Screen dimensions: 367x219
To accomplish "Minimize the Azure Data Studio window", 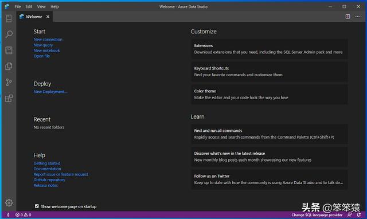I will tap(330, 6).
